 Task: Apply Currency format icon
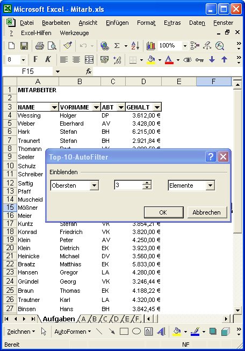[104, 59]
